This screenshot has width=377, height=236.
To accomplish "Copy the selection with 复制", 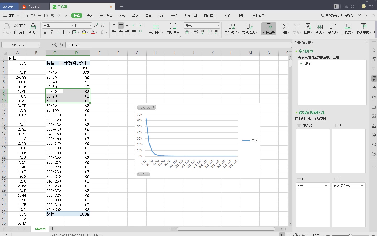I will [20, 32].
